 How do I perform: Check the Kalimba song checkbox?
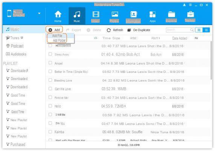tap(50, 132)
